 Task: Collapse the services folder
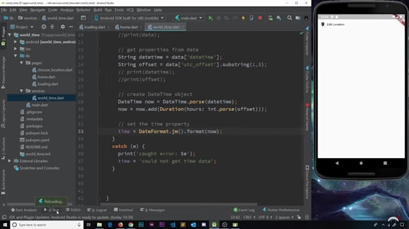pyautogui.click(x=22, y=91)
